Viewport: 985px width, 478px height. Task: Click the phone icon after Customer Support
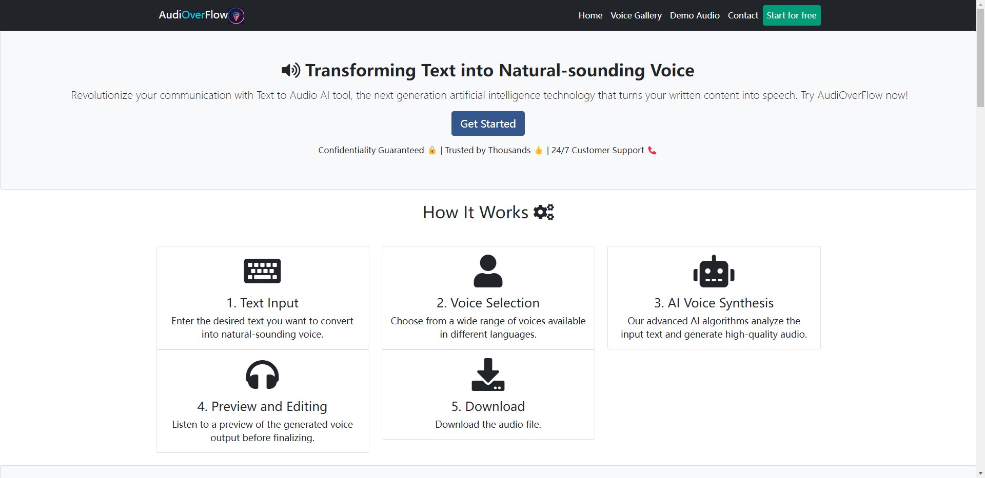tap(652, 150)
